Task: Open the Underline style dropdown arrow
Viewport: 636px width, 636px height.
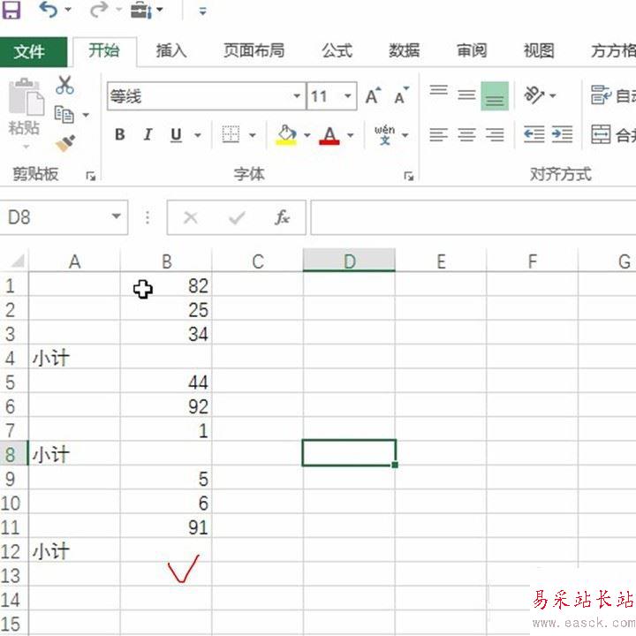Action: tap(198, 135)
